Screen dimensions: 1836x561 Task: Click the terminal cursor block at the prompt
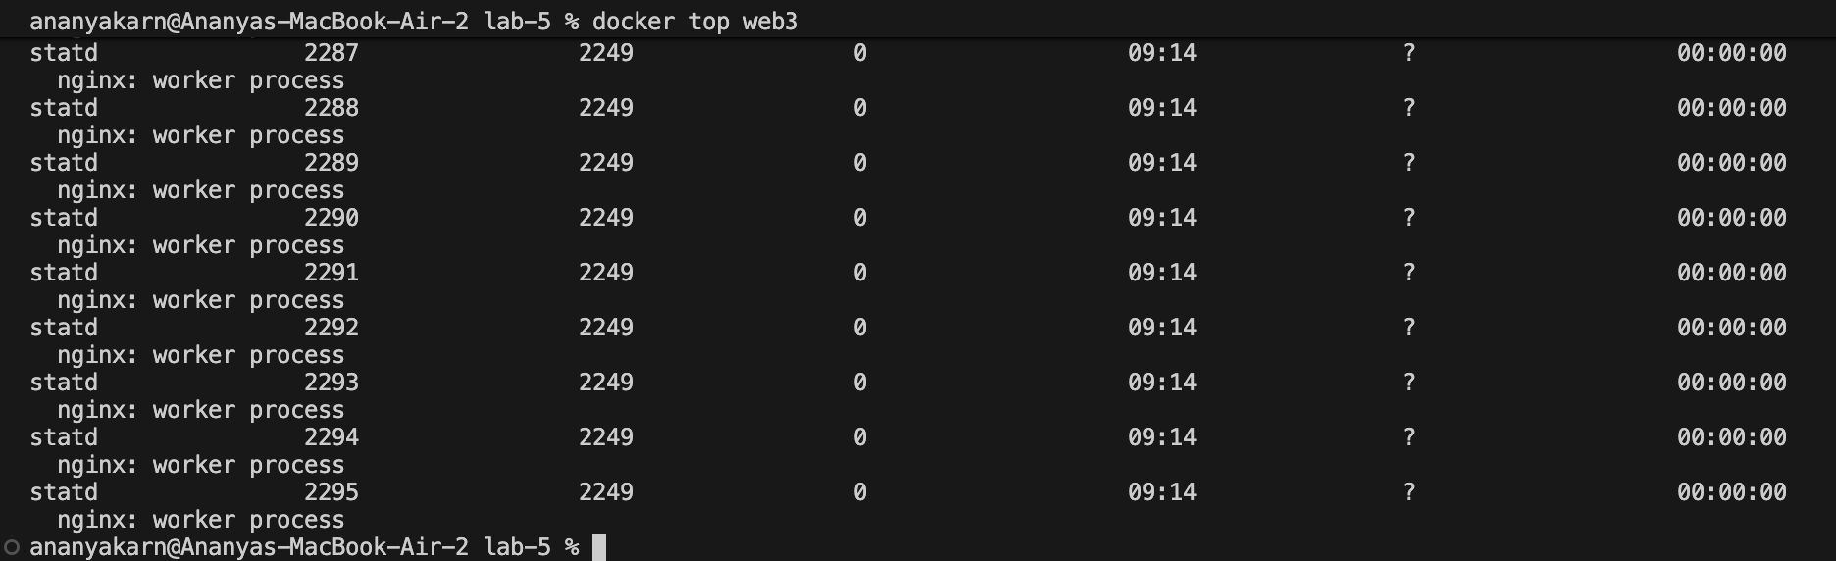pos(598,547)
